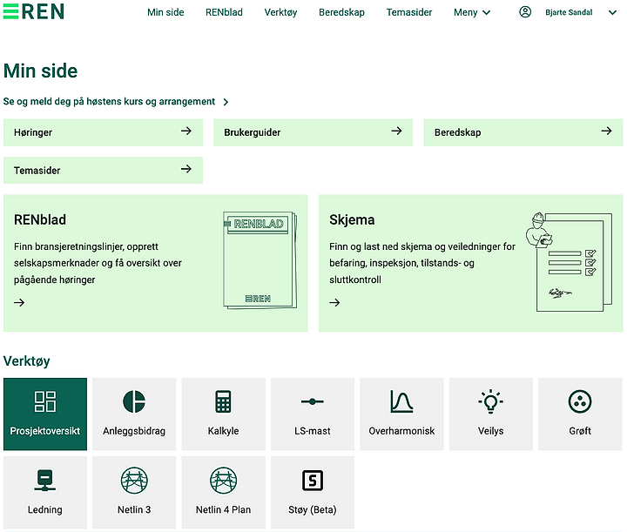The image size is (627, 532).
Task: Open the Veilys light bulb tool
Action: coord(490,414)
